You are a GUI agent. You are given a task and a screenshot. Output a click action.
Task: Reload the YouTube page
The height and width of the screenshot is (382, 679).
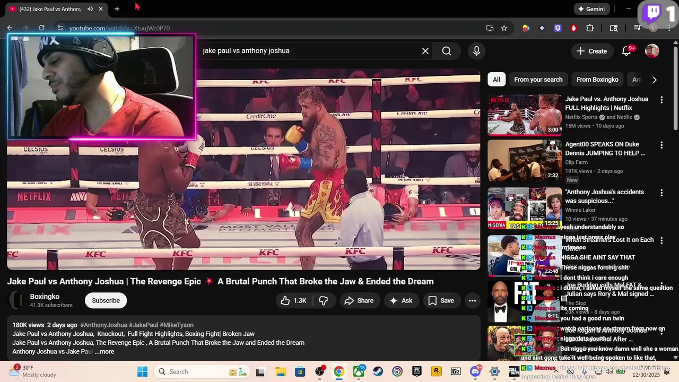pos(41,28)
